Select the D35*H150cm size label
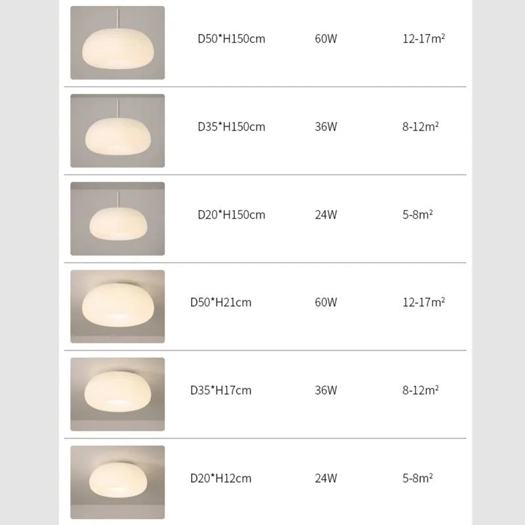 (232, 127)
